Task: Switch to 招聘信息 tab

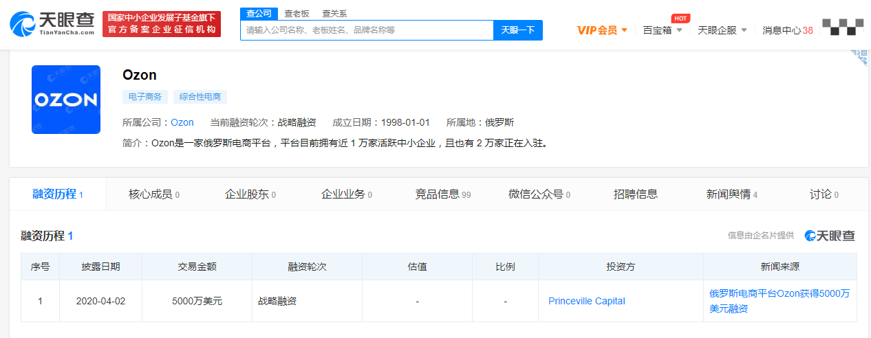Action: 636,194
